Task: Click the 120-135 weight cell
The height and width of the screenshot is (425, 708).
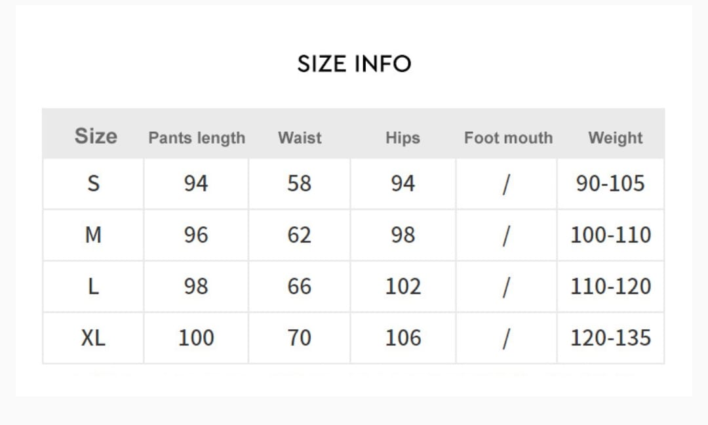Action: pyautogui.click(x=610, y=338)
